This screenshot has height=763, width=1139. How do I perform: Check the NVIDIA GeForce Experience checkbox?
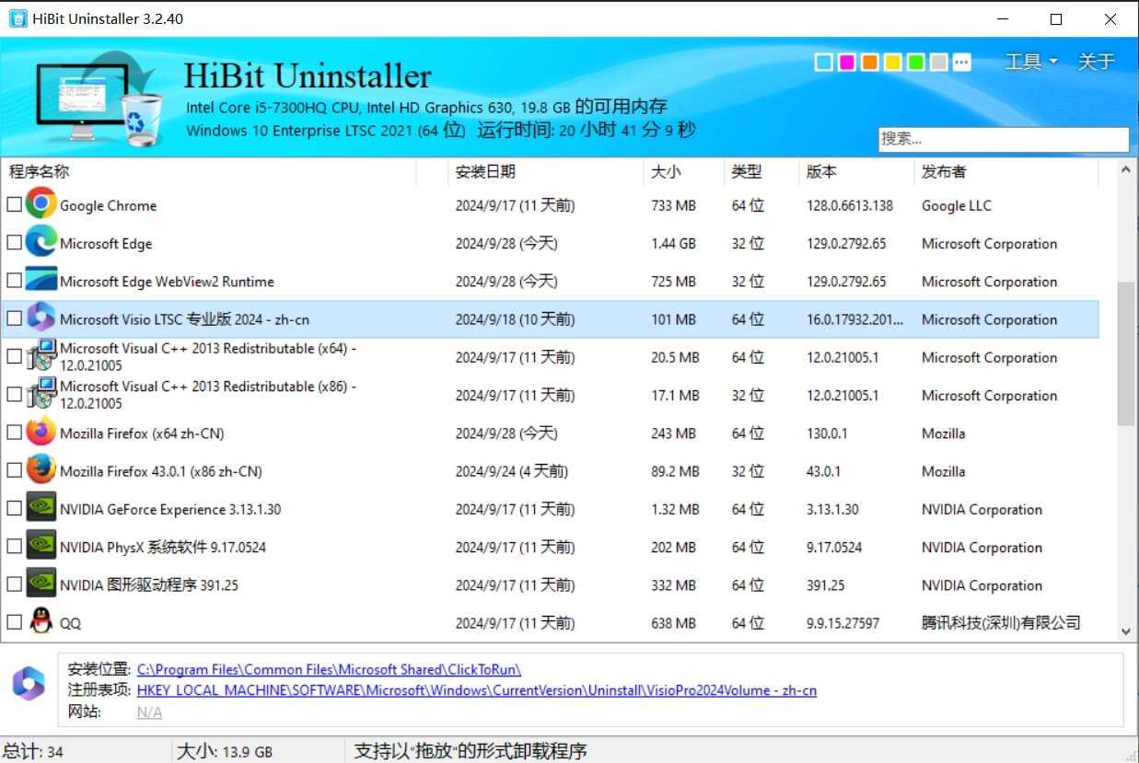pyautogui.click(x=14, y=508)
